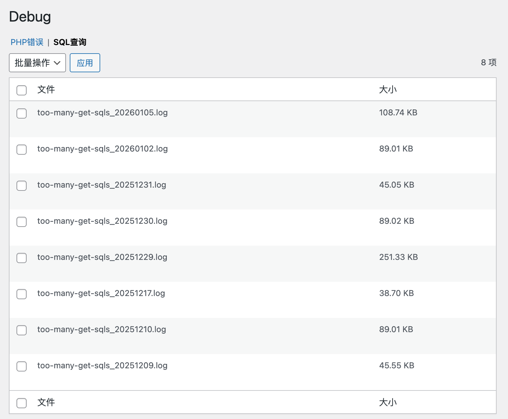This screenshot has width=508, height=419.
Task: Check the select-all checkbox in footer row
Action: click(22, 403)
